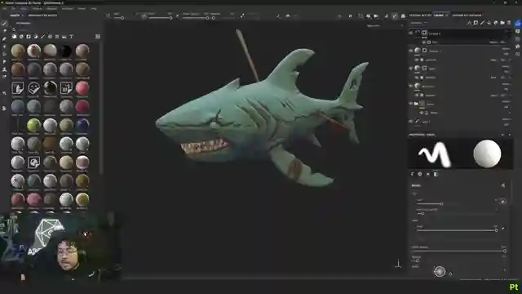
Task: Select the Projection tool in left toolbar
Action: (x=4, y=38)
